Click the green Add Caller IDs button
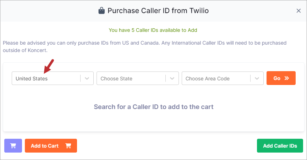 (280, 146)
